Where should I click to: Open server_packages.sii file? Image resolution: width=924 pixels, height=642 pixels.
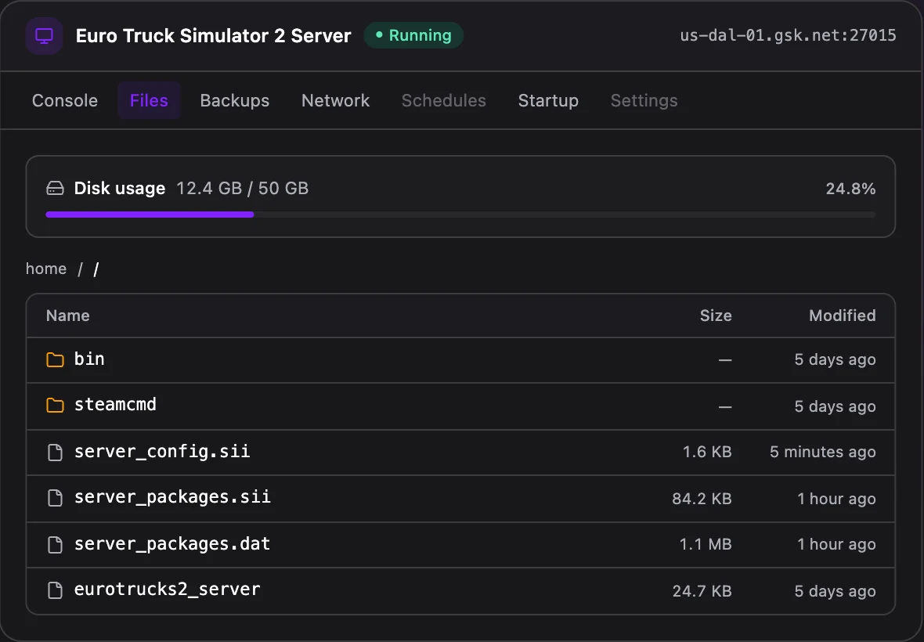click(x=172, y=497)
